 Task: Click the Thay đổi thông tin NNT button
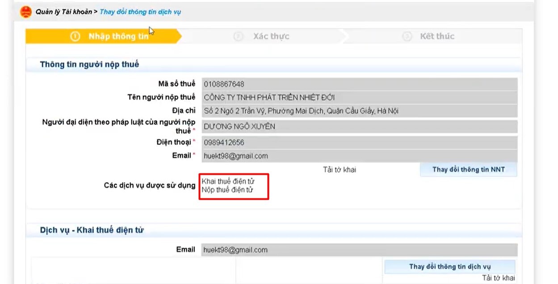468,170
